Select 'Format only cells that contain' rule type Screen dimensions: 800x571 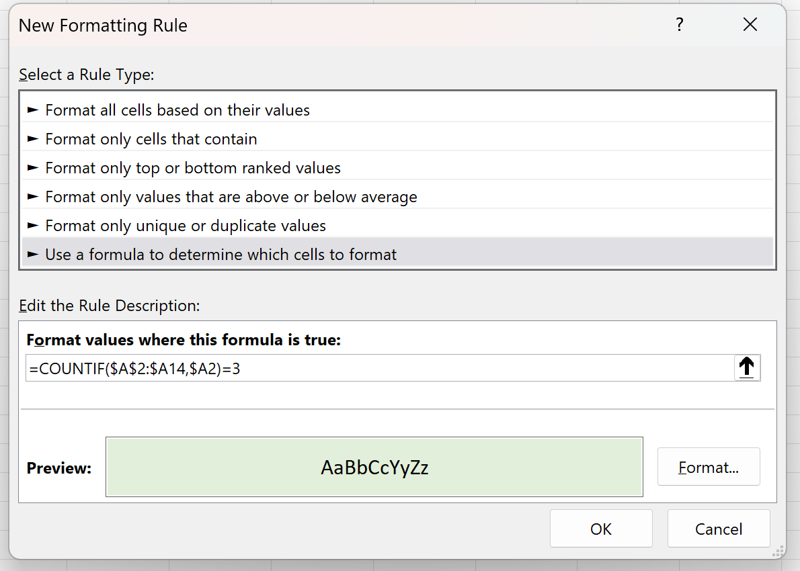(398, 138)
